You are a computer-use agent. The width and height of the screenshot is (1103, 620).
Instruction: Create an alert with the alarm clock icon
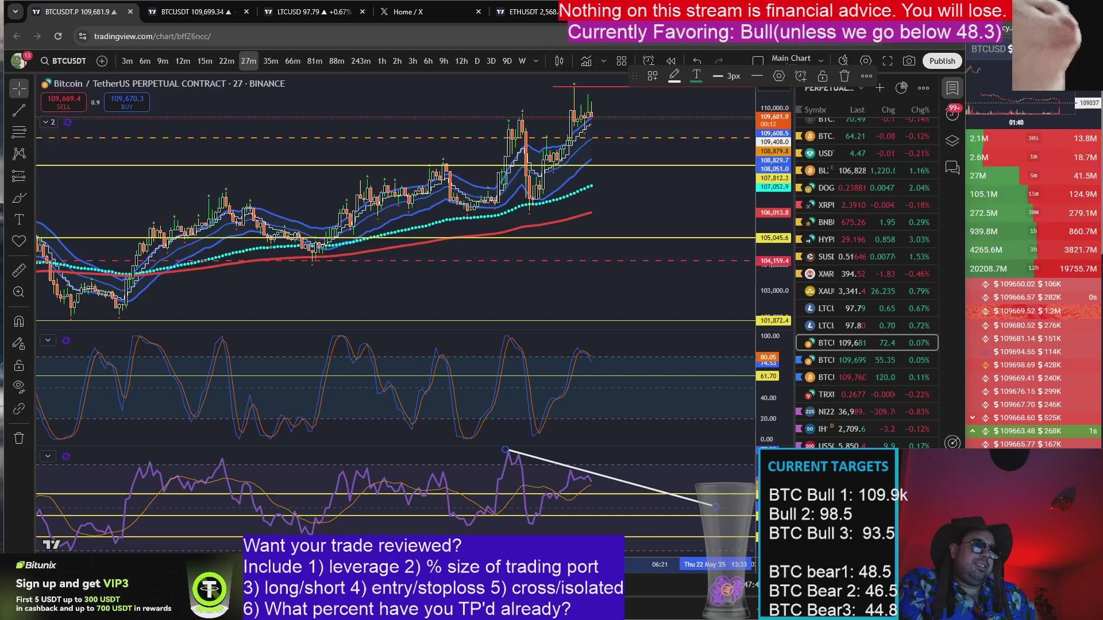point(649,61)
